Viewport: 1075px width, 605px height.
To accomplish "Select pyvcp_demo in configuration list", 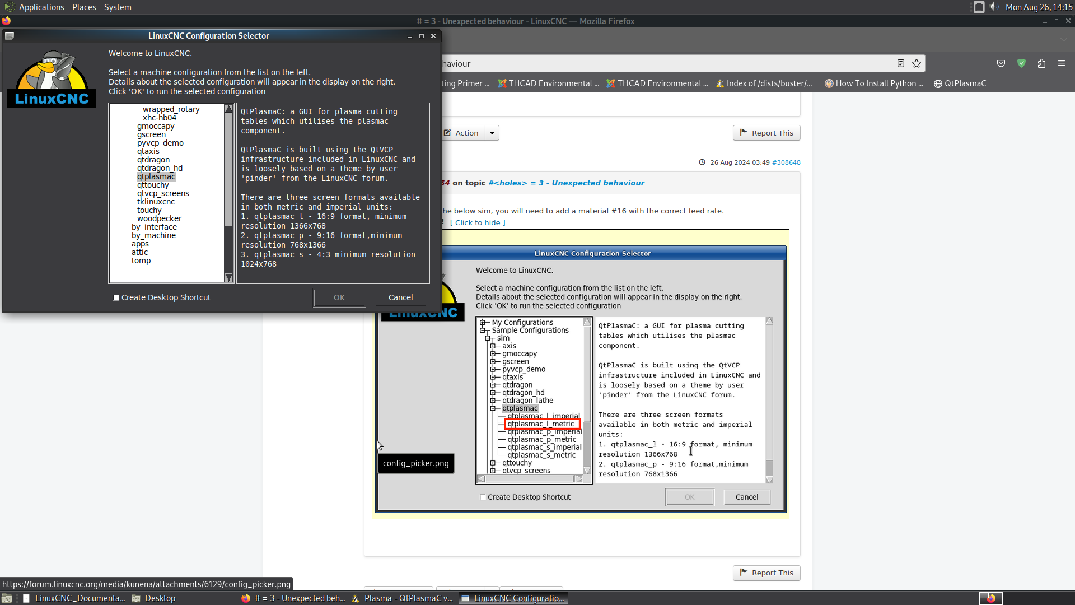I will (x=160, y=143).
